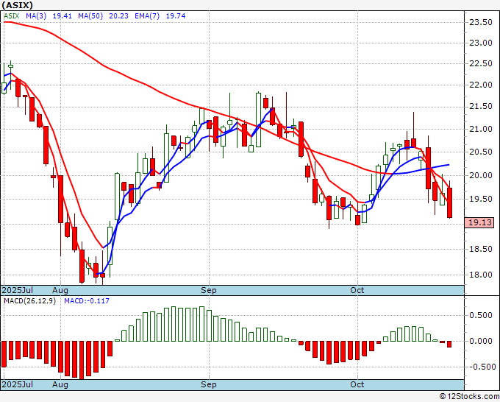500x402 pixels.
Task: Click the 23.00 price axis label
Action: click(481, 43)
